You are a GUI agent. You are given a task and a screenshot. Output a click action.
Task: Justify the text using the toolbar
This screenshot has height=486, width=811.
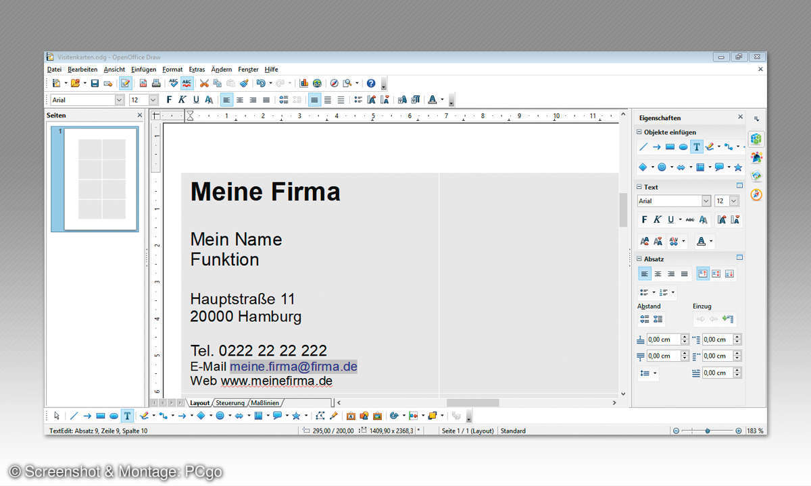tap(266, 100)
